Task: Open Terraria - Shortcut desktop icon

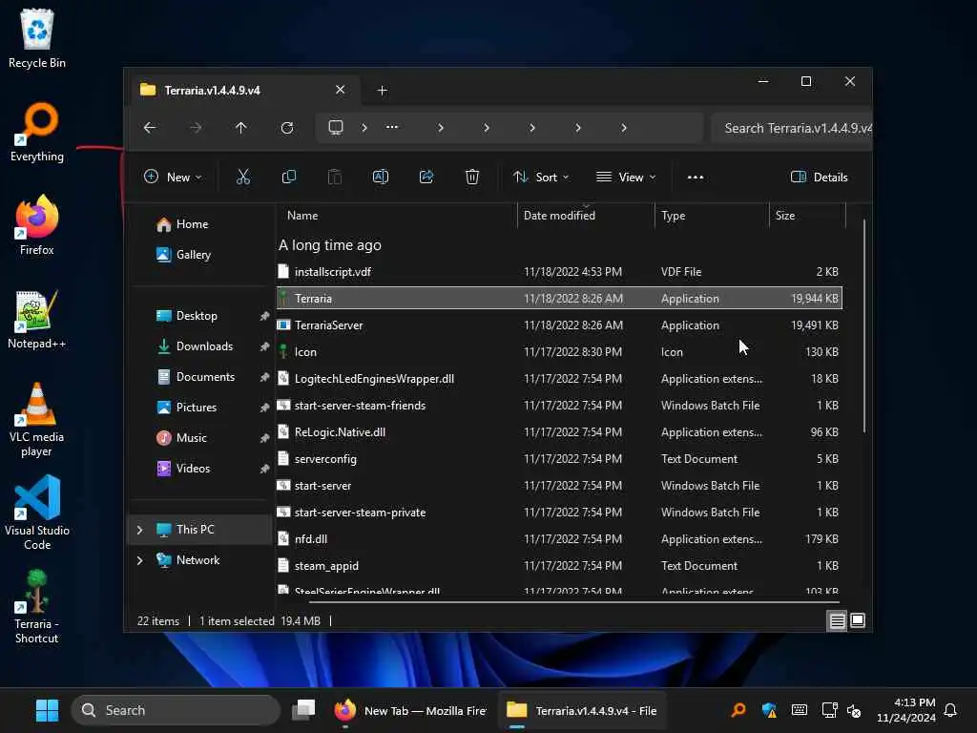Action: [x=37, y=607]
